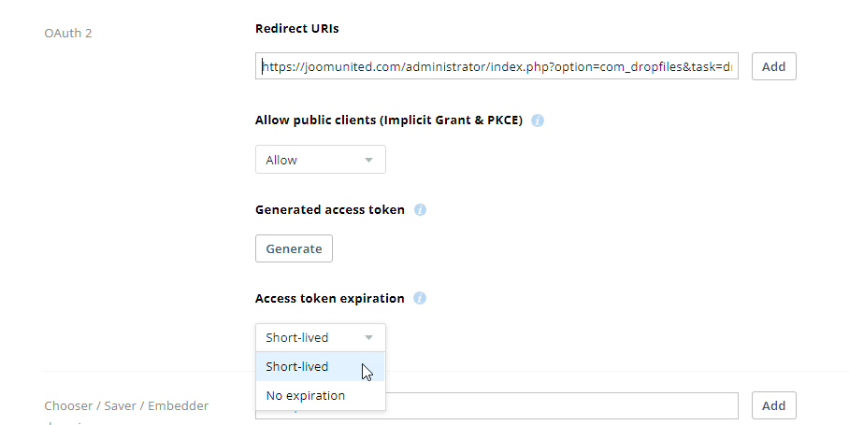This screenshot has height=425, width=849.
Task: Click Add button in Chooser / Saver row
Action: [x=773, y=405]
